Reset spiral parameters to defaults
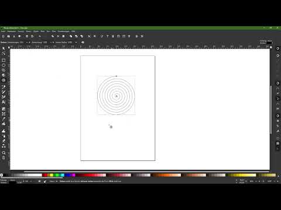 pos(83,42)
